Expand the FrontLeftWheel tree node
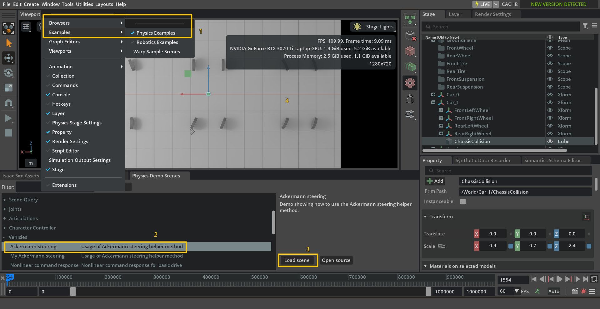The width and height of the screenshot is (600, 309). pyautogui.click(x=441, y=110)
